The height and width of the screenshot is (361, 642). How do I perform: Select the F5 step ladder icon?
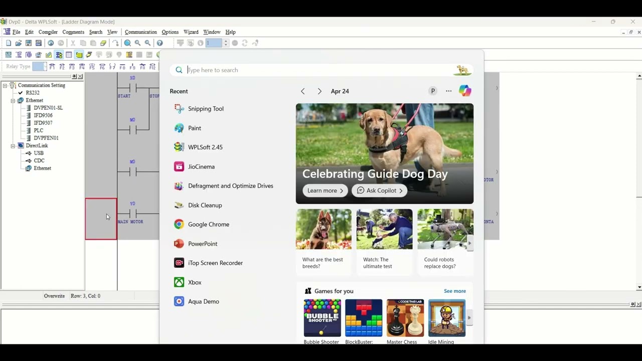tap(92, 67)
